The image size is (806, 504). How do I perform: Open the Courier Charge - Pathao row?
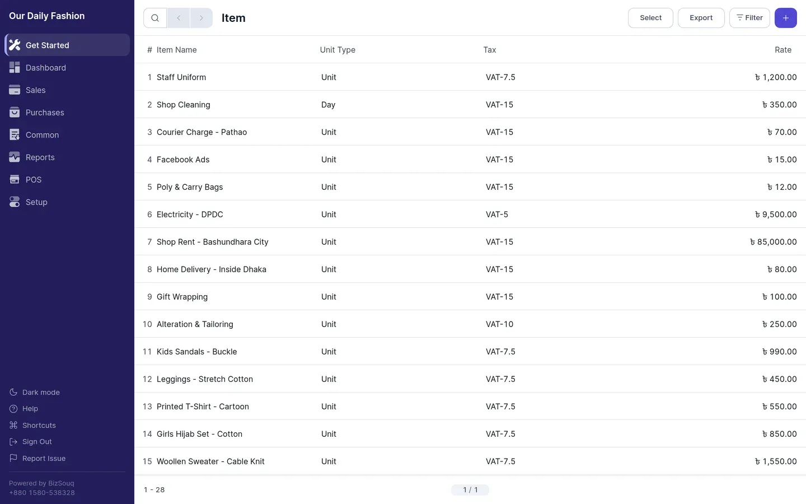point(470,132)
